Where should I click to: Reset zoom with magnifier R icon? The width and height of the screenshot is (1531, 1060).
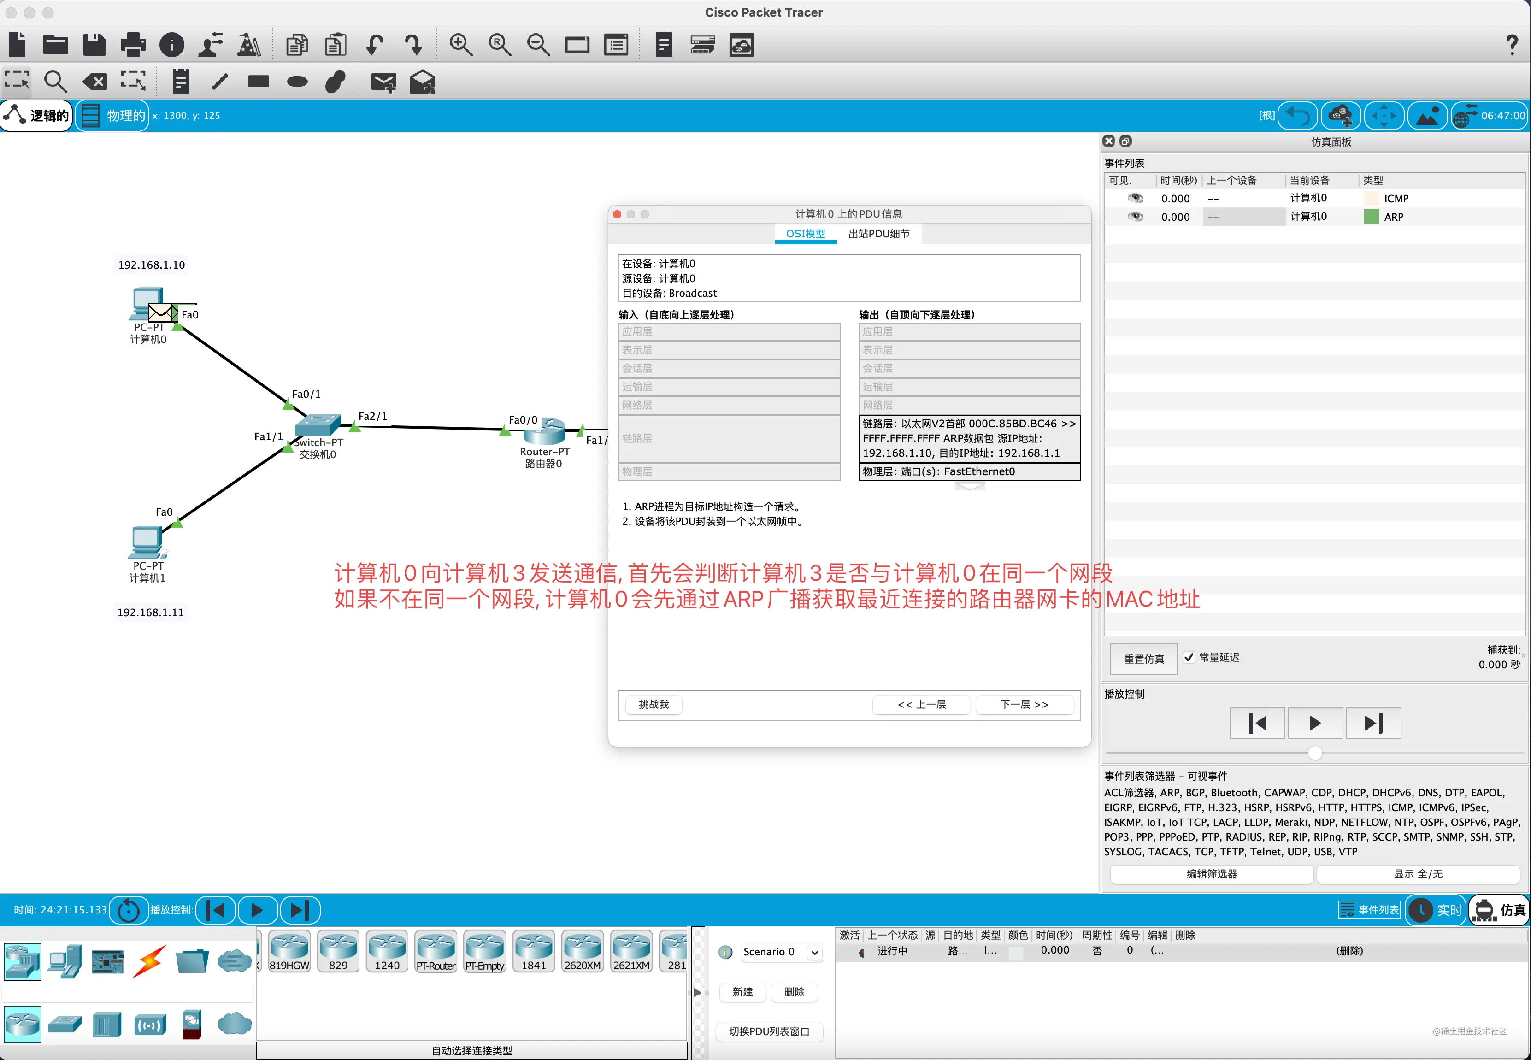point(500,45)
